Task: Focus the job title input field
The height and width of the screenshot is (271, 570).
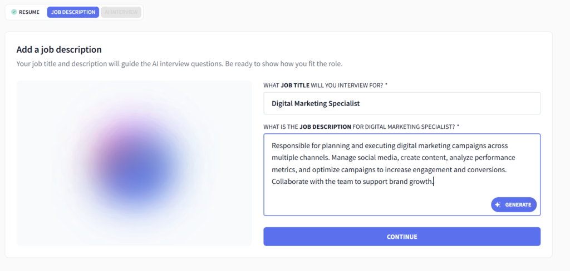Action: click(402, 103)
